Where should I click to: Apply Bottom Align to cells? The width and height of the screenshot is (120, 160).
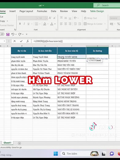coord(70,18)
